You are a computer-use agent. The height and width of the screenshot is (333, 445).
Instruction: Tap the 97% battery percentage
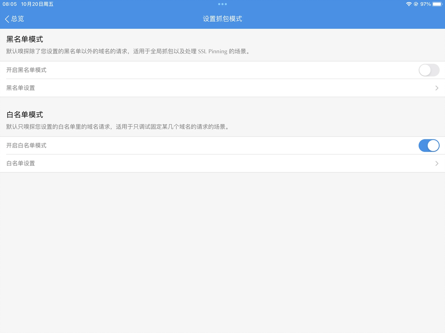426,4
